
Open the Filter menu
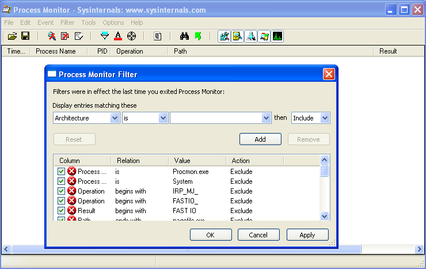tap(67, 22)
